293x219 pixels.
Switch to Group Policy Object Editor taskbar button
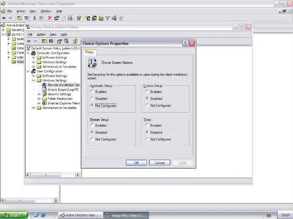[x=126, y=215]
